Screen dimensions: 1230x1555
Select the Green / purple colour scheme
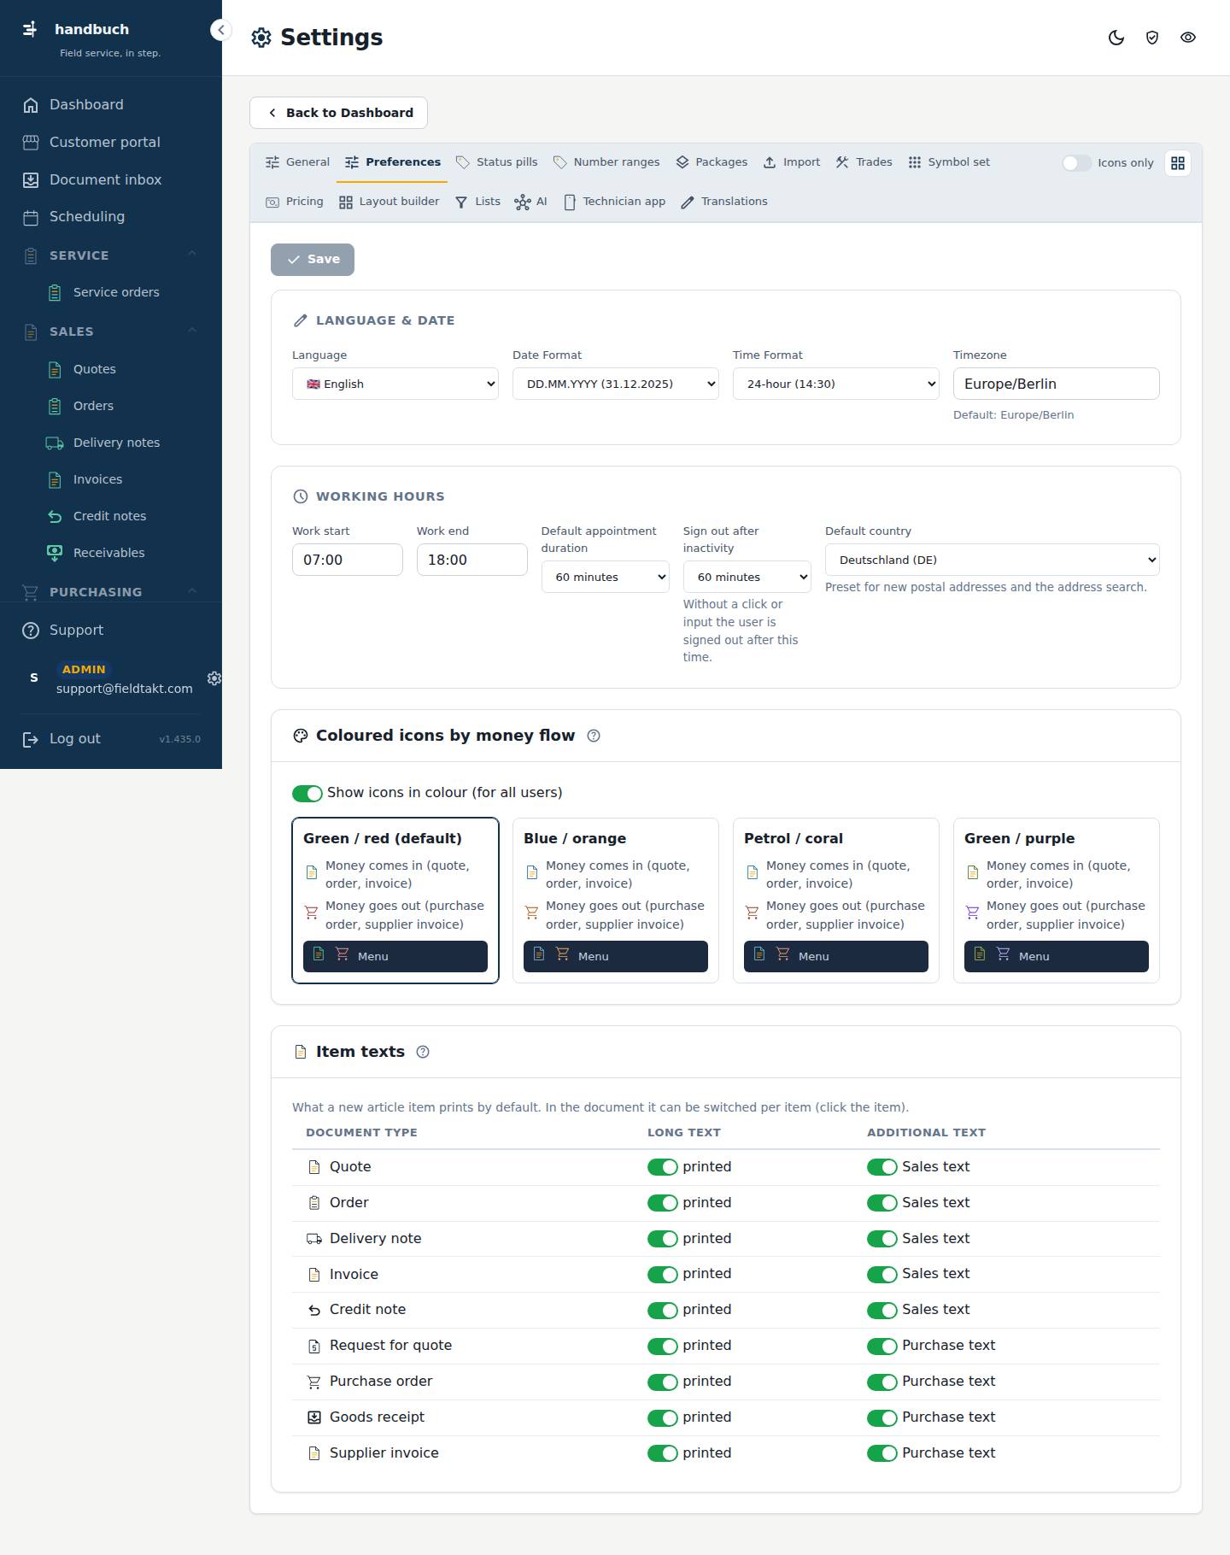(1057, 901)
